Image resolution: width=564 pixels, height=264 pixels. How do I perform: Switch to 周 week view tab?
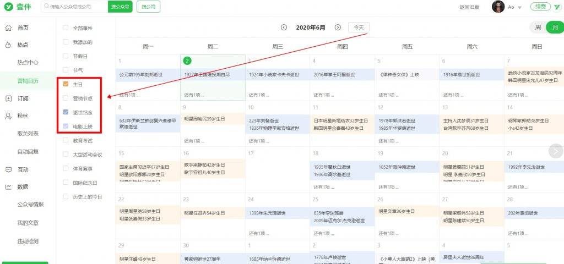537,28
